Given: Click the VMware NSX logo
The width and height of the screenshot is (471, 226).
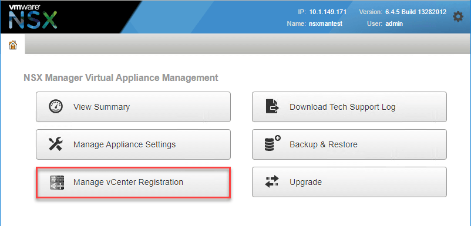Looking at the screenshot, I should 33,16.
